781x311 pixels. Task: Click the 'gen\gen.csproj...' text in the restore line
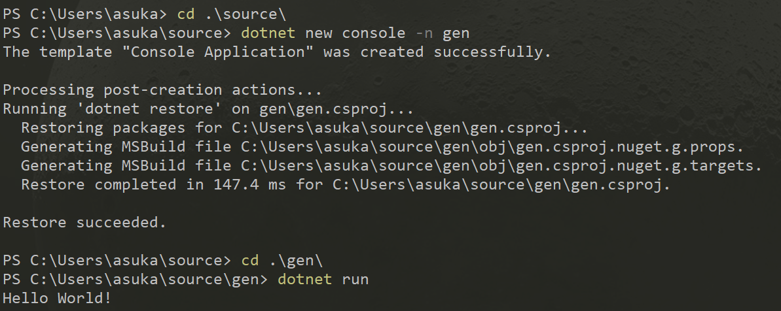tap(336, 109)
